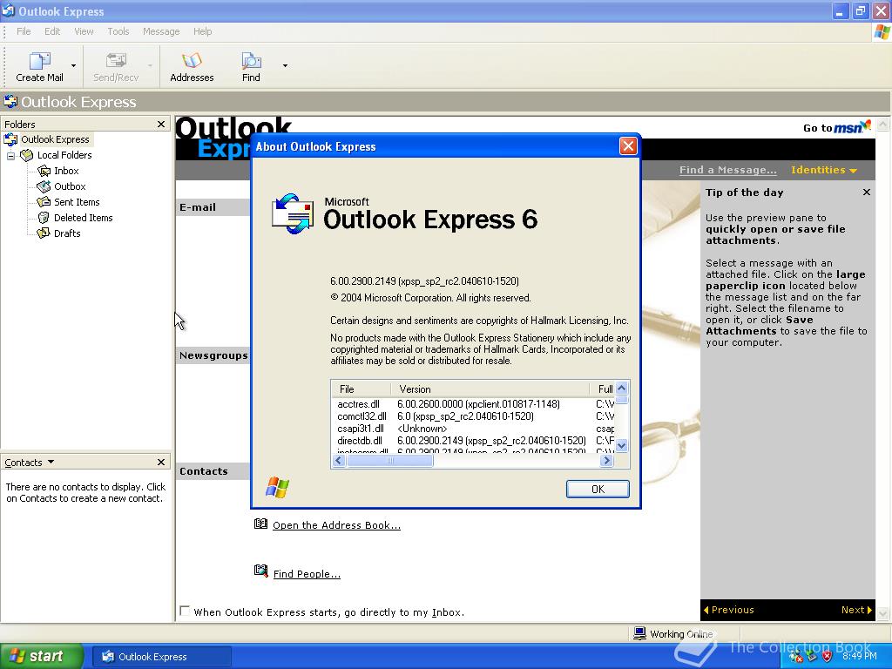The height and width of the screenshot is (669, 892).
Task: Click Next tip button
Action: pos(857,610)
